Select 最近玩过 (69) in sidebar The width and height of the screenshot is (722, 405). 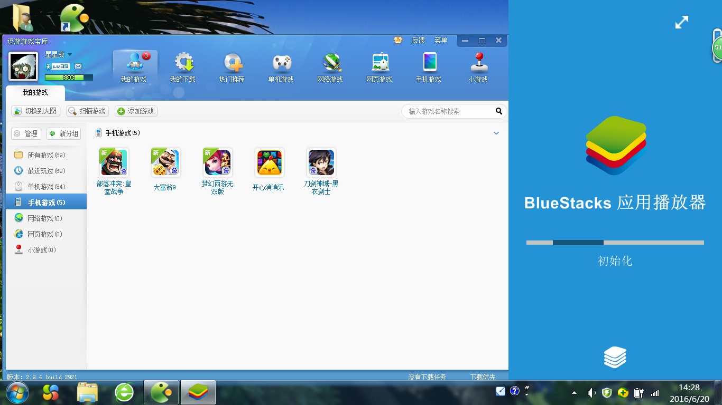46,171
